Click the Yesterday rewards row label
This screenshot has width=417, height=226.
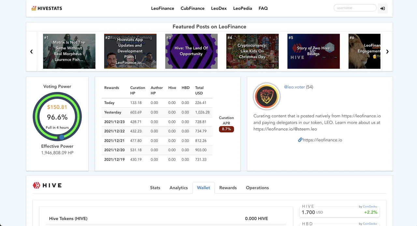point(113,112)
